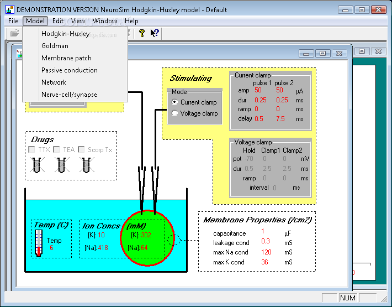Close the background results child window
This screenshot has width=392, height=307.
379,51
